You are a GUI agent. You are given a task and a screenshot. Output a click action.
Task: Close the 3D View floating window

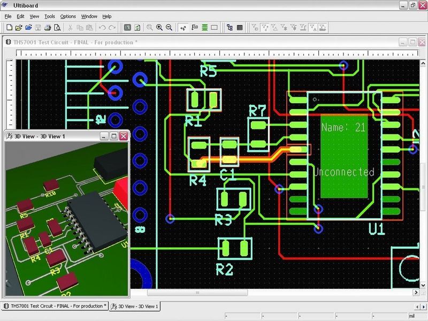point(124,136)
